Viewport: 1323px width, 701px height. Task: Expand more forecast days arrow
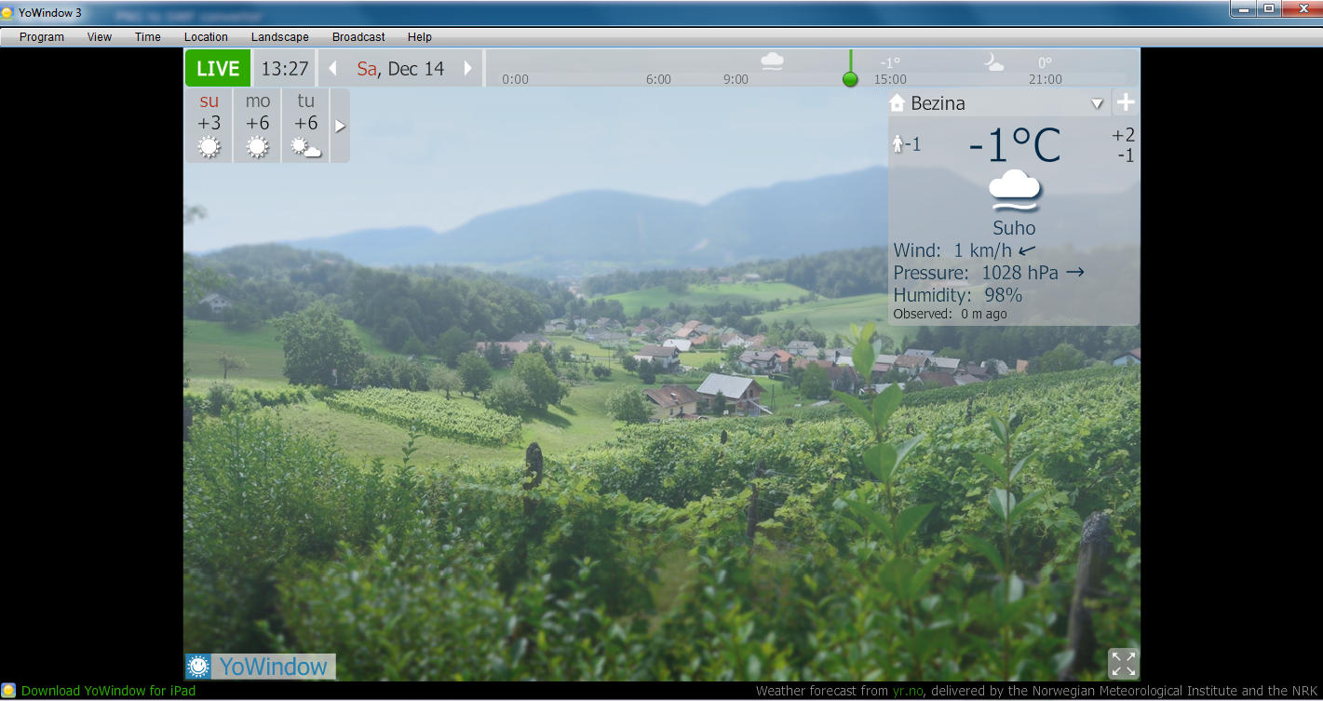click(x=340, y=126)
